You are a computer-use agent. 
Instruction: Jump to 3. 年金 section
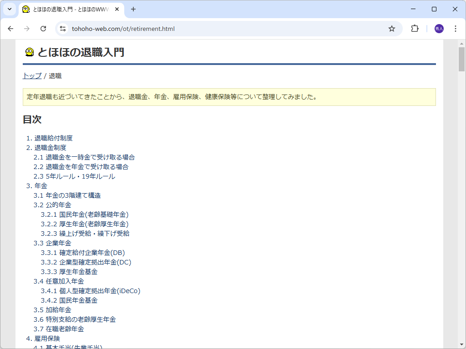(36, 186)
